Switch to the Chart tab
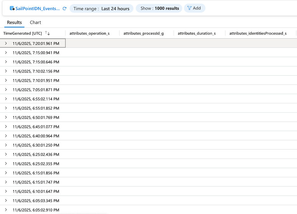 [36, 22]
